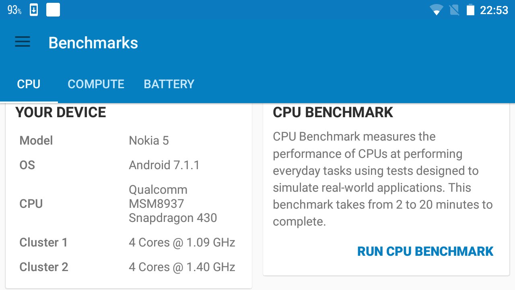Tap the Benchmarks title in the app bar
515x290 pixels.
point(93,43)
